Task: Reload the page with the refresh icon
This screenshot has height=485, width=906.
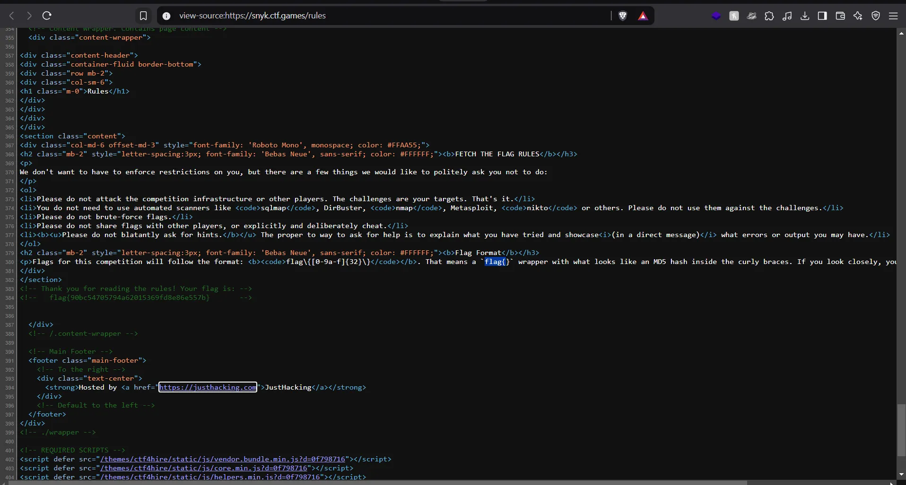Action: pyautogui.click(x=47, y=16)
